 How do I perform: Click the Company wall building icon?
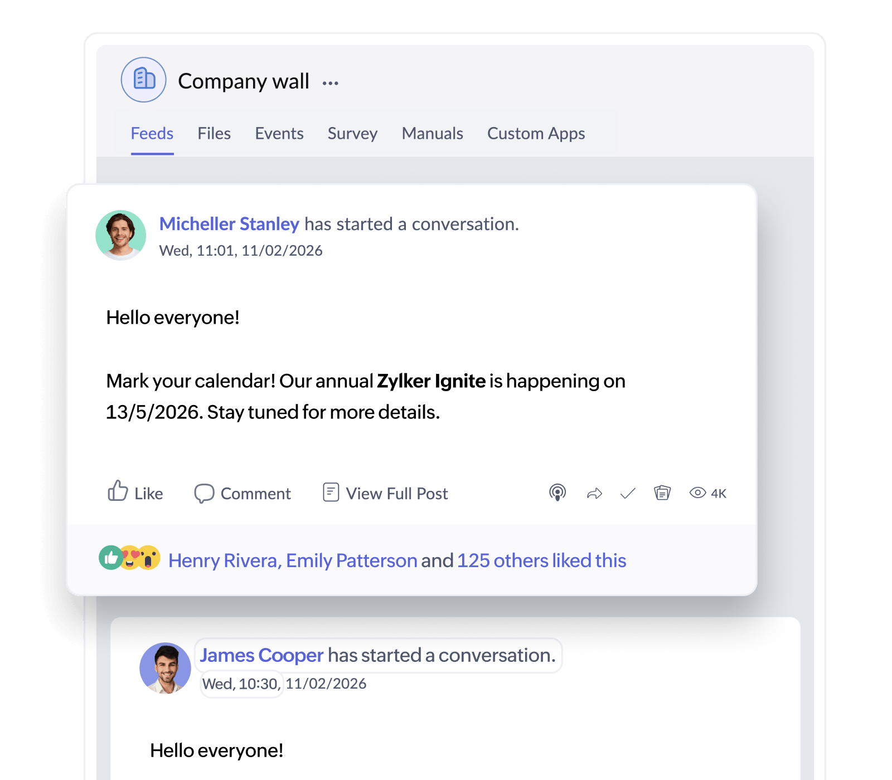(x=144, y=80)
